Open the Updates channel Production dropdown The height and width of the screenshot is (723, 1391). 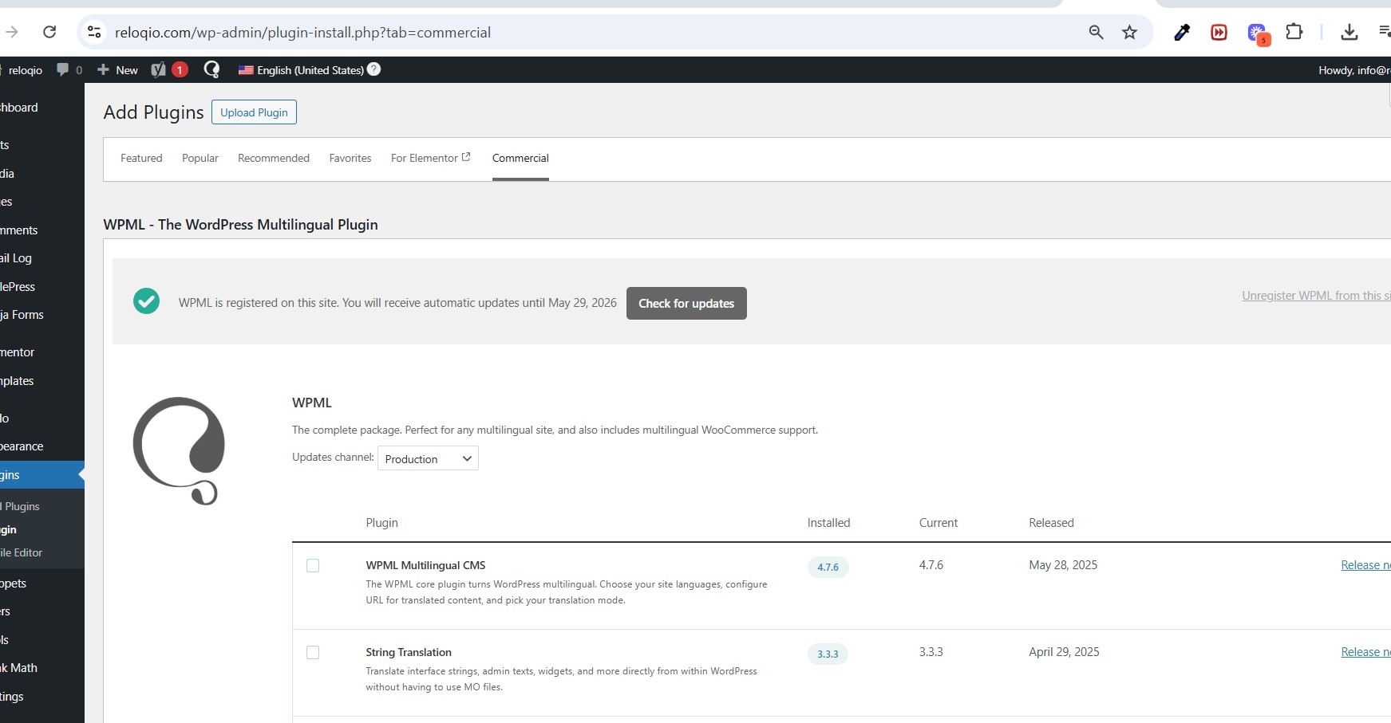coord(428,458)
